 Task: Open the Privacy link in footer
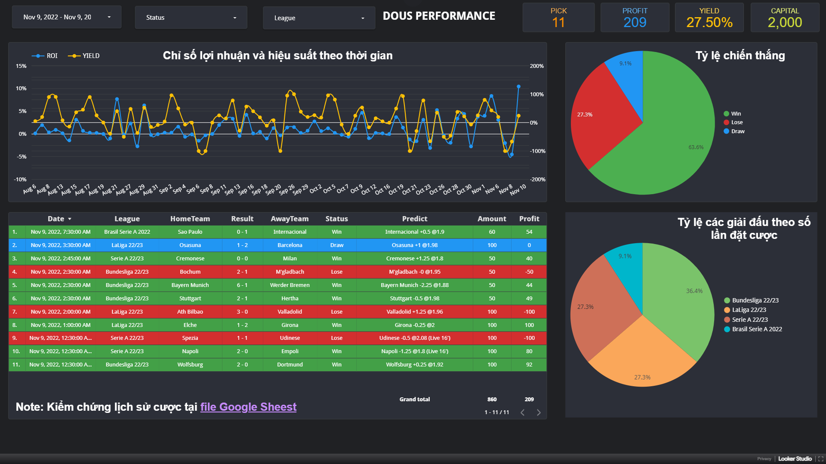[764, 459]
